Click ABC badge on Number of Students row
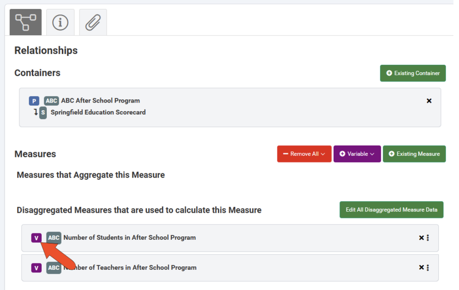 [x=54, y=238]
